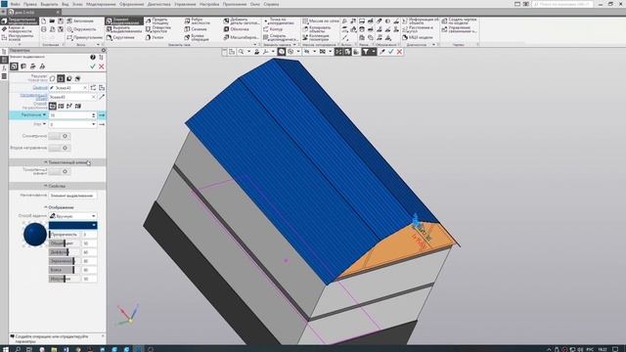Select Спираль цилиндрическая tool
This screenshot has width=626, height=352.
pos(281,37)
